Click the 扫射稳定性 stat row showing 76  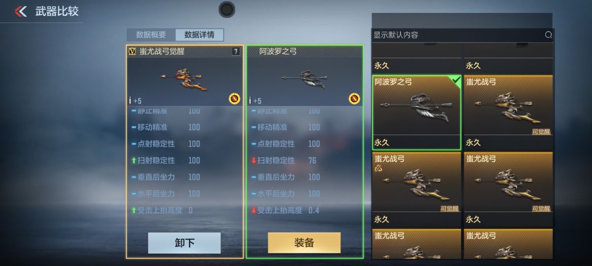(304, 161)
